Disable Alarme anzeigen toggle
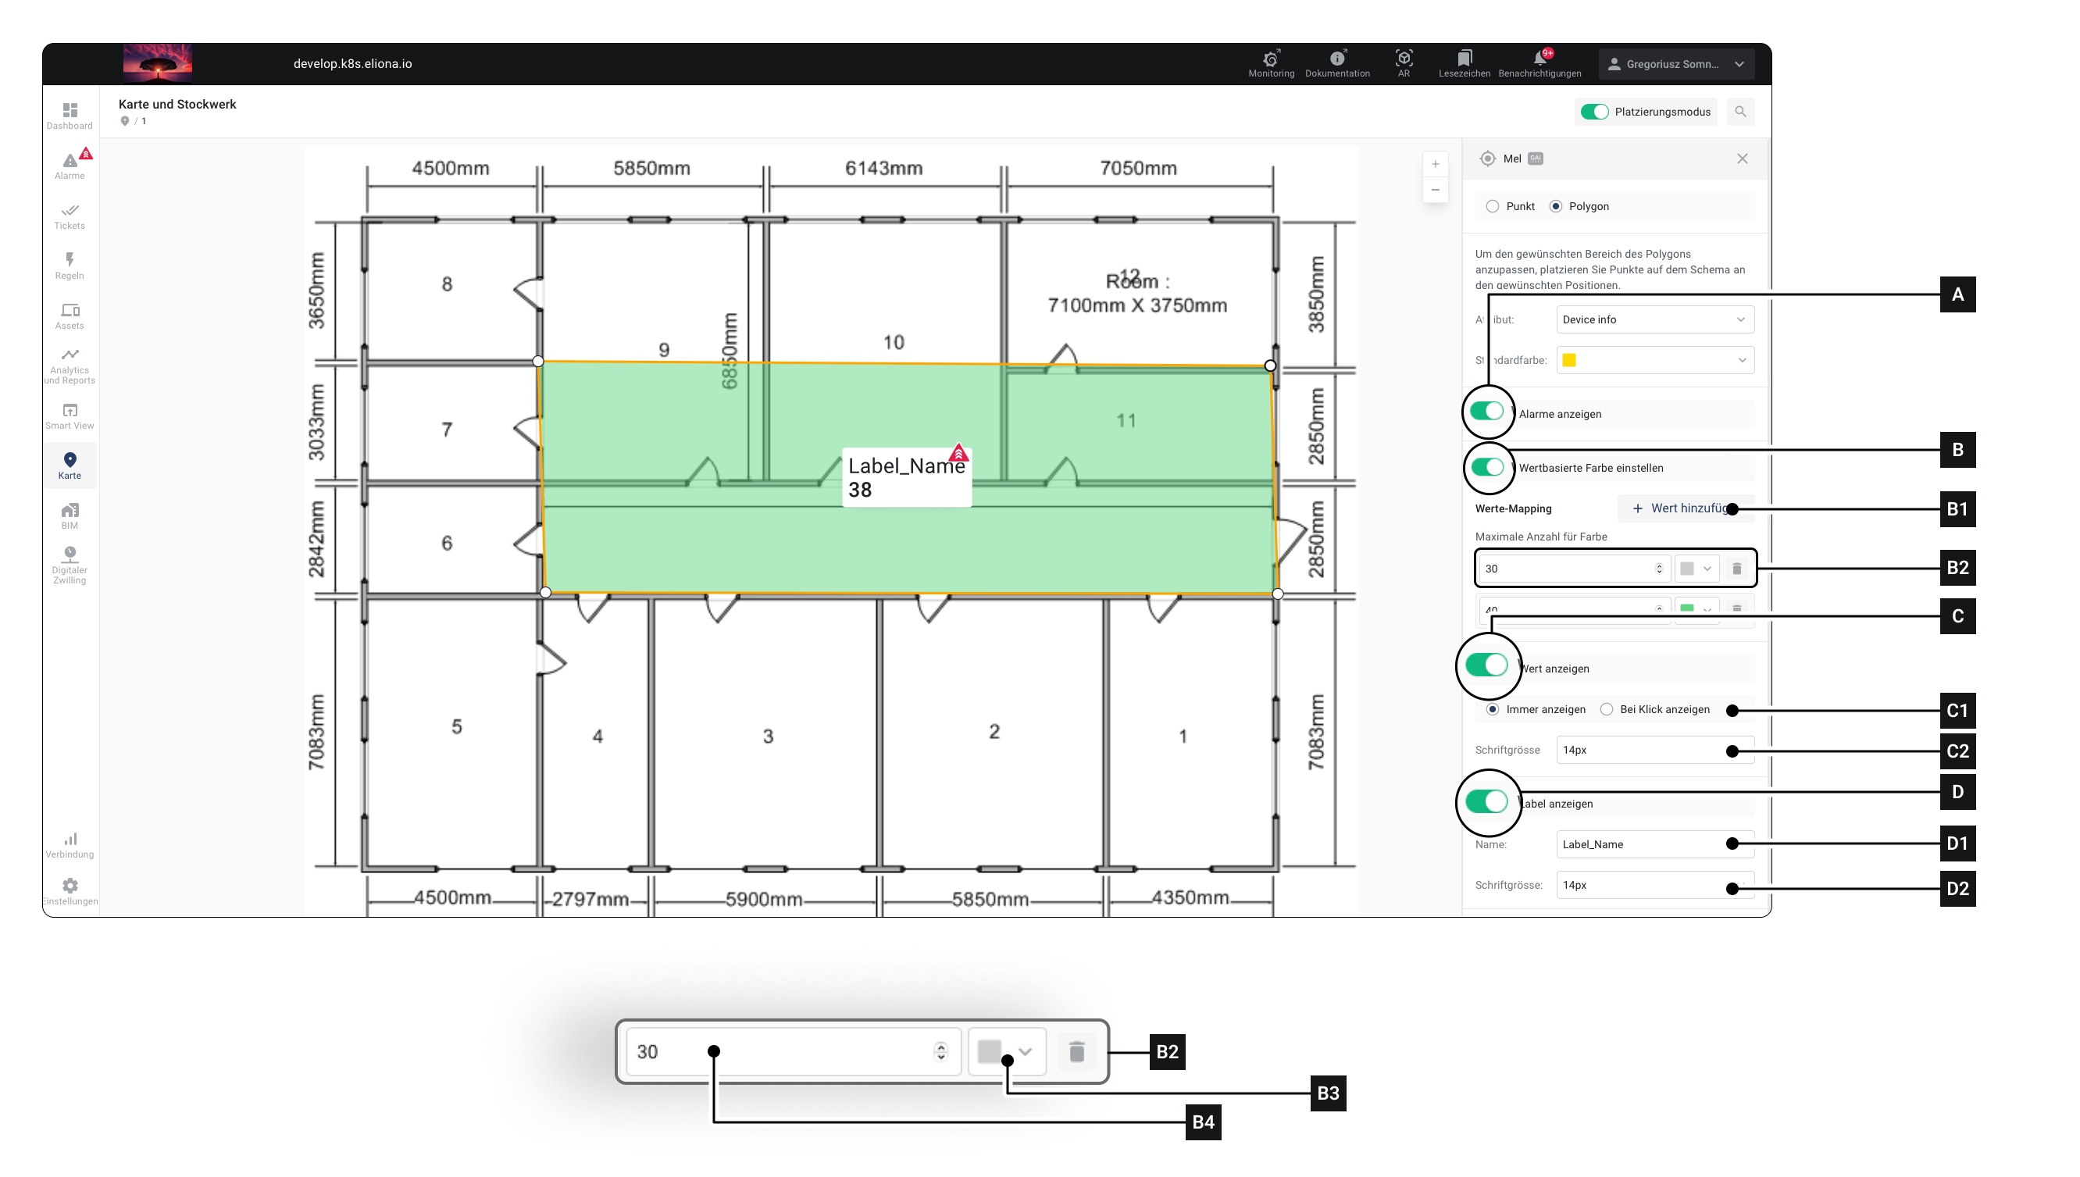Image resolution: width=2080 pixels, height=1177 pixels. pos(1486,412)
